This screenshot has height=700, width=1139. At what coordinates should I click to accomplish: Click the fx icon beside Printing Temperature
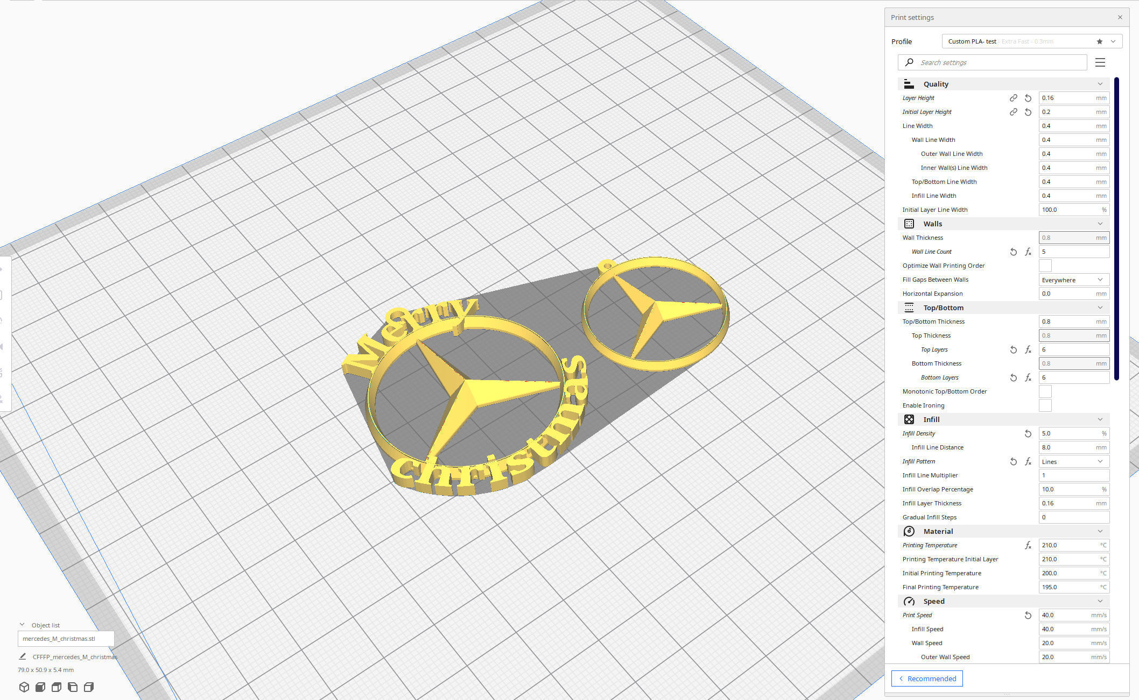[1028, 545]
